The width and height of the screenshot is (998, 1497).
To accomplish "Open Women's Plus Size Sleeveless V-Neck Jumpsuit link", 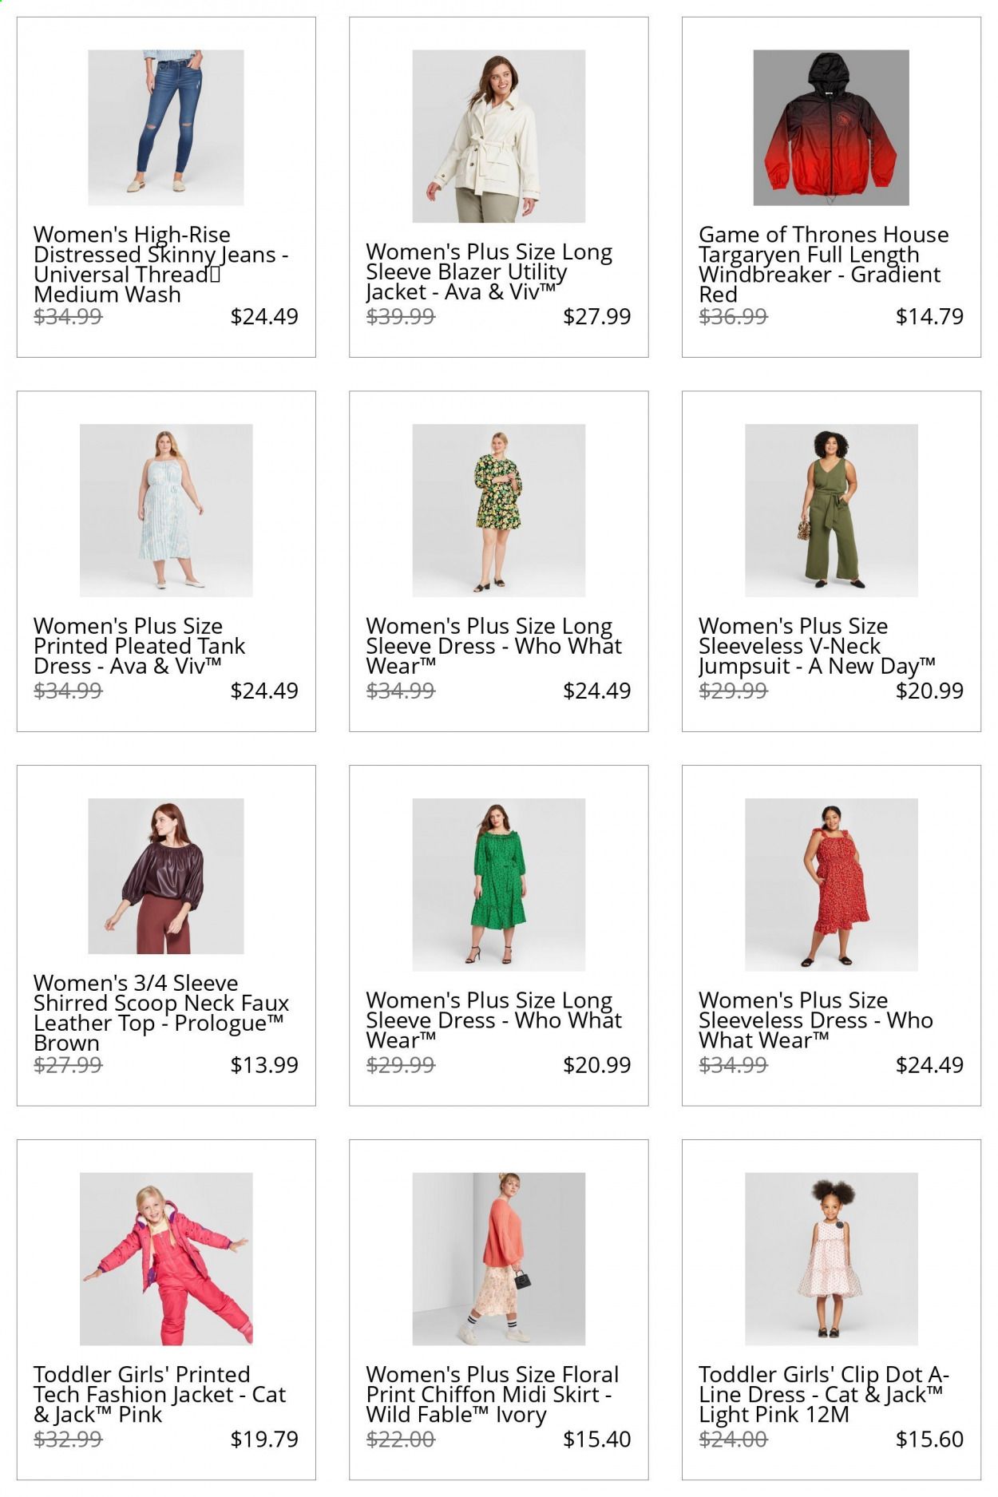I will (816, 646).
